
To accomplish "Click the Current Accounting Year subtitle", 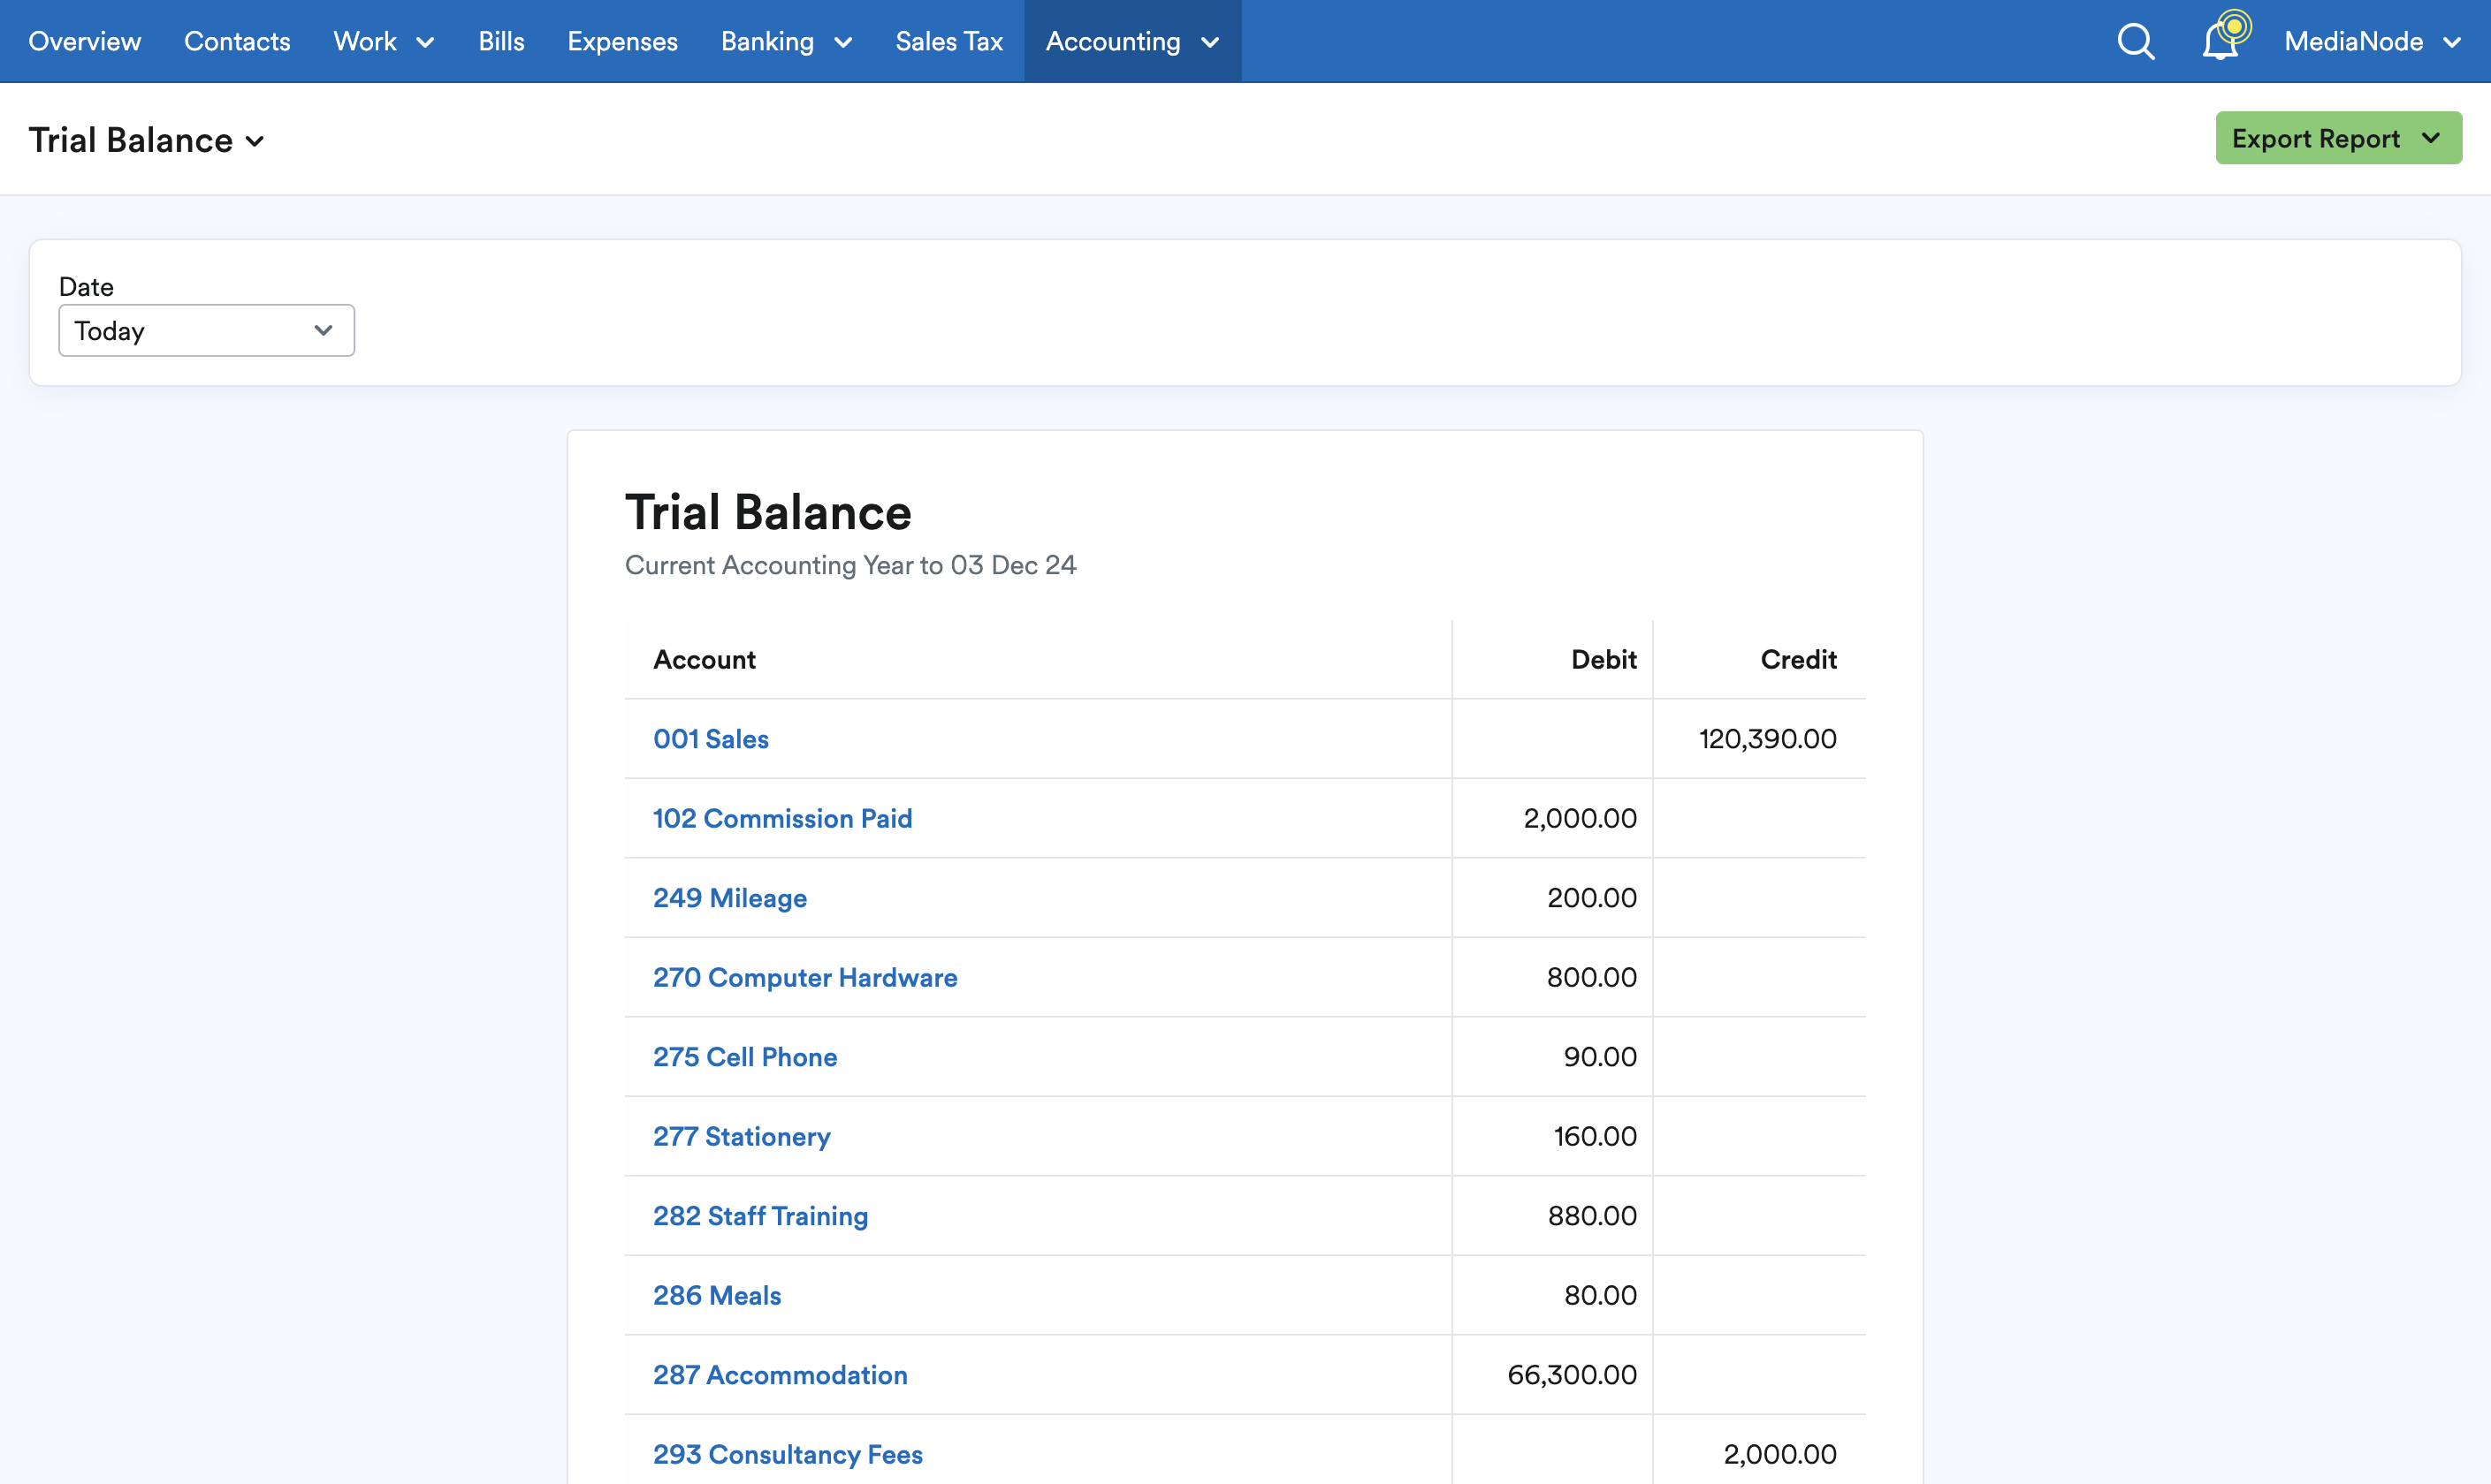I will [850, 565].
